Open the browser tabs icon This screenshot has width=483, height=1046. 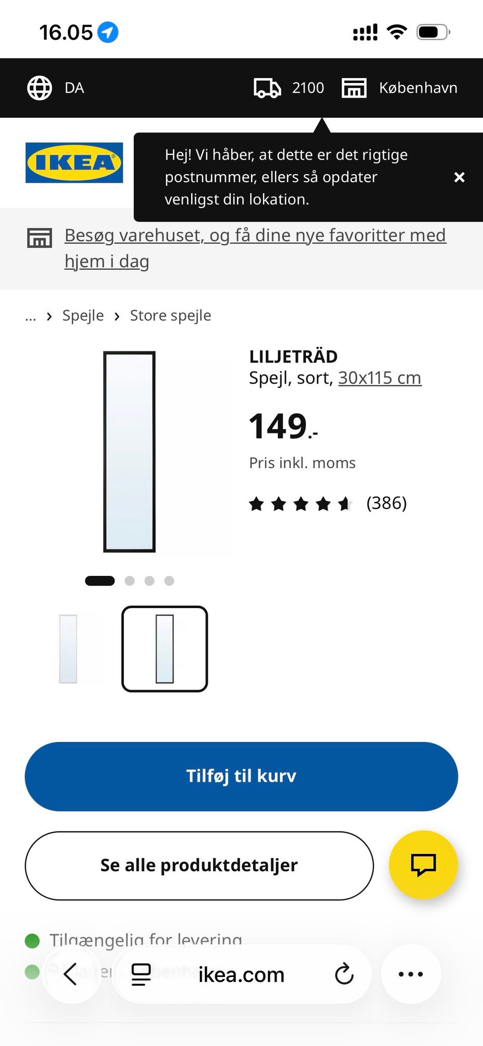coord(141,974)
